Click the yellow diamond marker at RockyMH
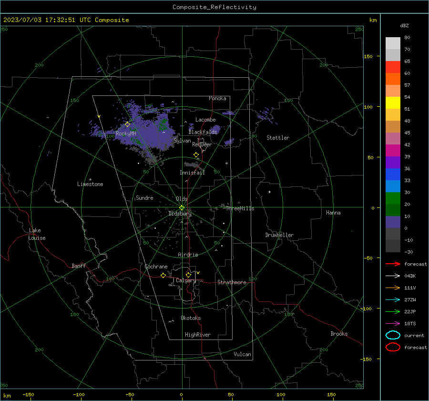This screenshot has height=401, width=429. point(127,124)
